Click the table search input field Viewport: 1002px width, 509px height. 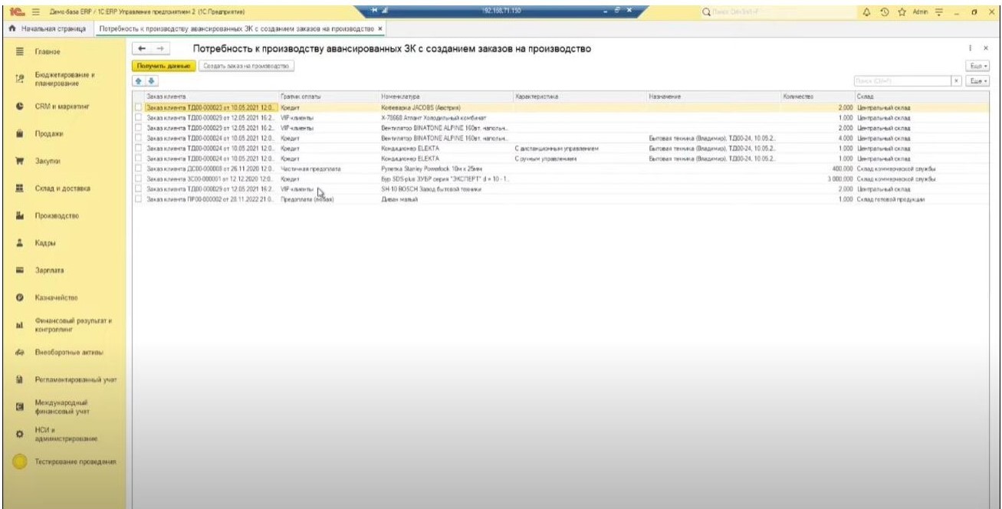point(901,80)
